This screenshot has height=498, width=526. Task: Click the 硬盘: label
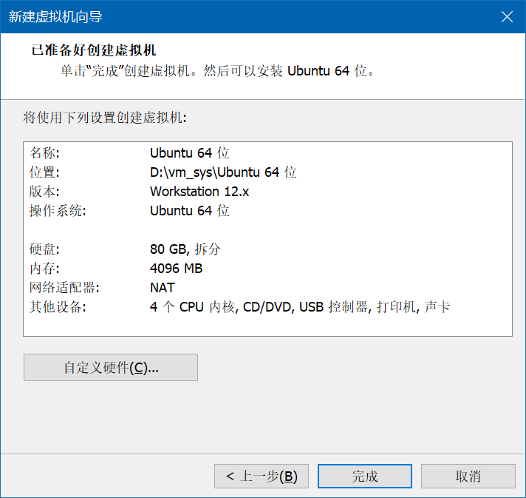click(44, 249)
